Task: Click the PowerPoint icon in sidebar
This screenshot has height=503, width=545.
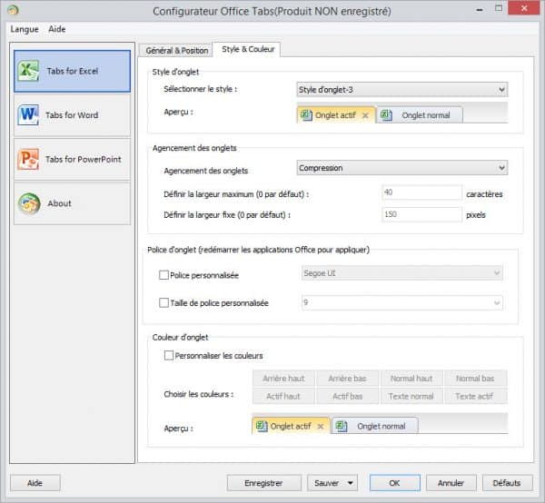Action: [x=28, y=159]
